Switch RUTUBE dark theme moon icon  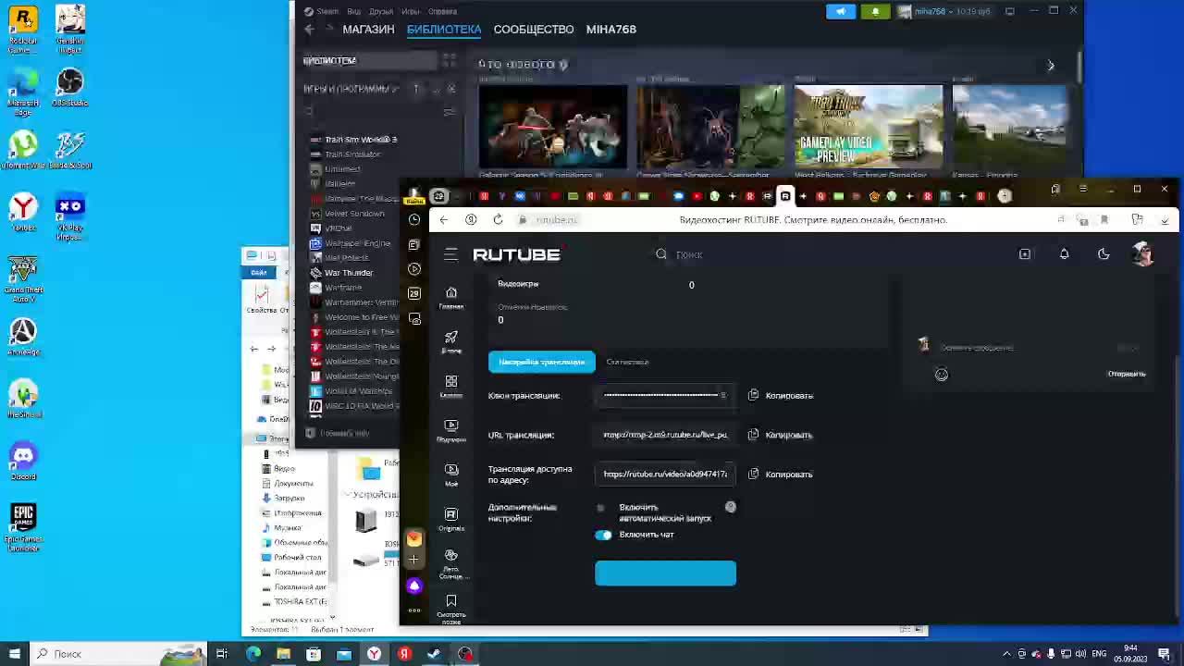pyautogui.click(x=1104, y=254)
